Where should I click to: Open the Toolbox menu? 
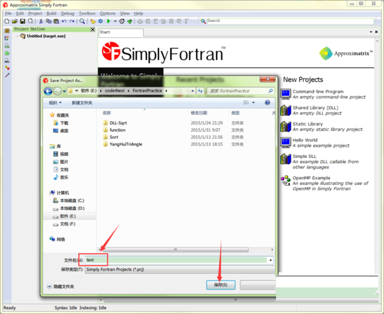pyautogui.click(x=87, y=13)
